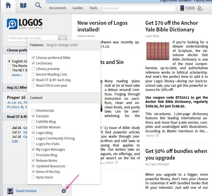Enable Faithlife Women content
The image size is (212, 196).
pyautogui.click(x=33, y=127)
